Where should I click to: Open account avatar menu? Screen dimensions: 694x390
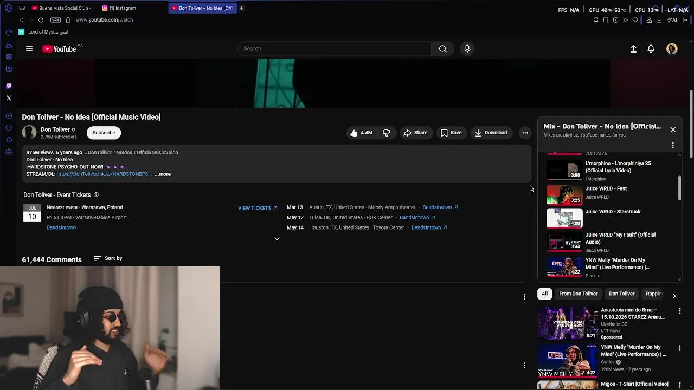pos(672,49)
